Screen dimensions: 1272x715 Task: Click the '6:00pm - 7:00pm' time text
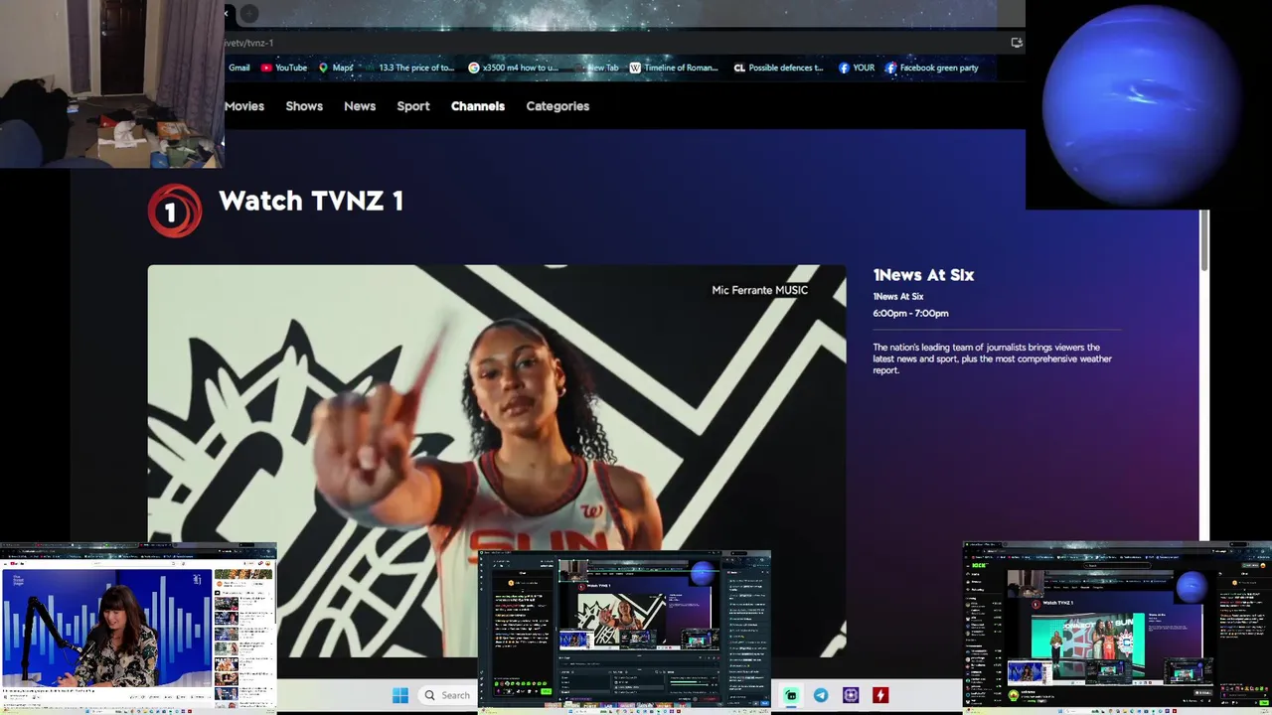point(910,313)
